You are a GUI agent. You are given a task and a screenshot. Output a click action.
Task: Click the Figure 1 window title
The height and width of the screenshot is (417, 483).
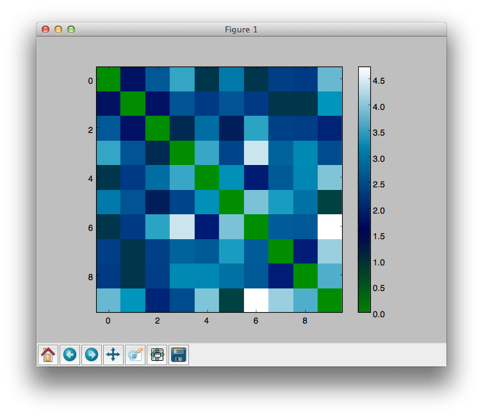pos(241,30)
